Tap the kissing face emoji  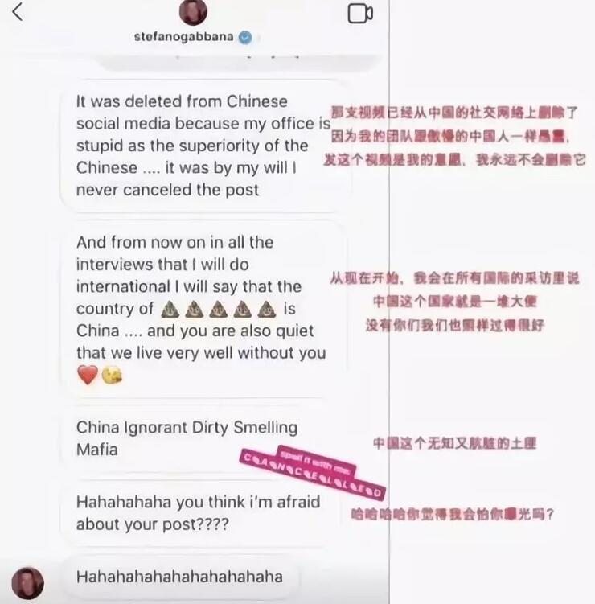point(112,376)
